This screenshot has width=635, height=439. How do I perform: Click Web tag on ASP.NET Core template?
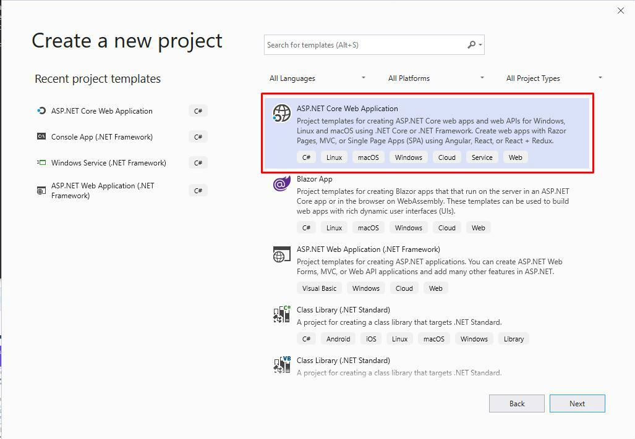click(515, 157)
